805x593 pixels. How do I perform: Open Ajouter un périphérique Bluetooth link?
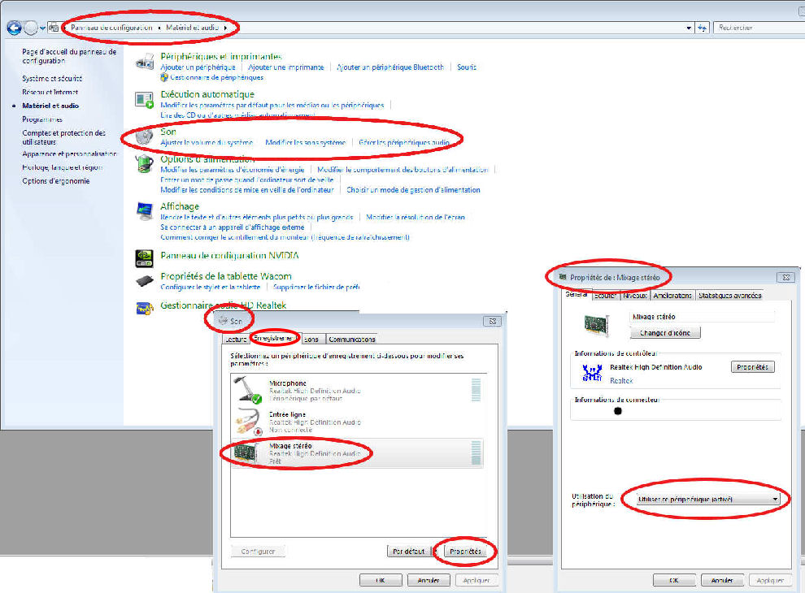[390, 67]
